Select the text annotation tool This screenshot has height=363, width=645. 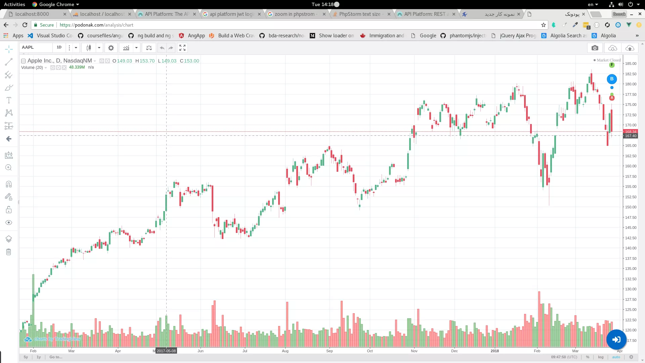(9, 100)
